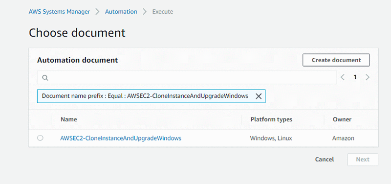Sort by the Owner column header
This screenshot has width=391, height=184.
(342, 119)
